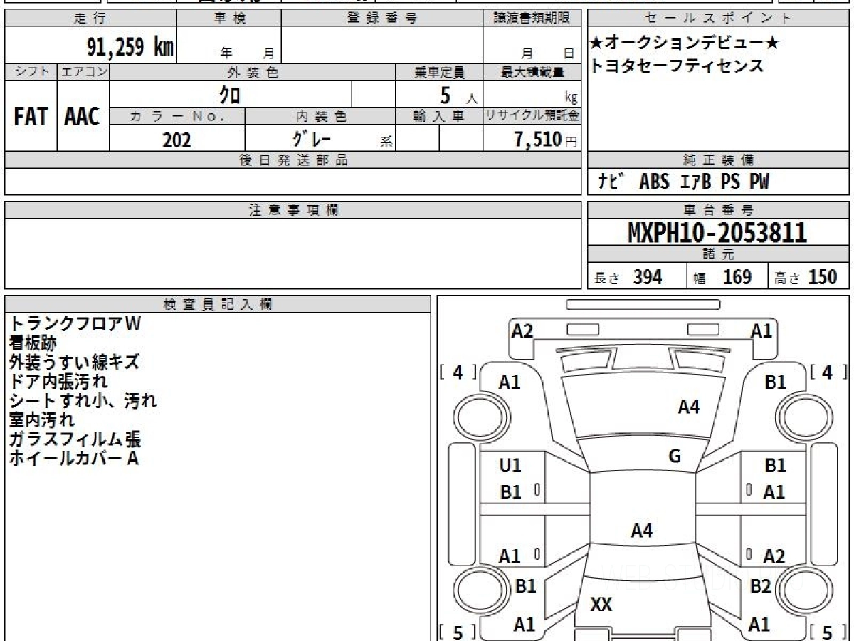Click the 注意事項欄 header
Image resolution: width=854 pixels, height=641 pixels.
[x=293, y=210]
